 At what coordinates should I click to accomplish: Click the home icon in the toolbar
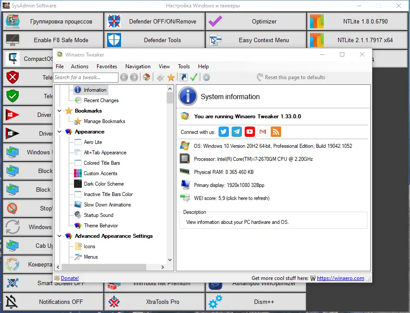click(x=147, y=77)
